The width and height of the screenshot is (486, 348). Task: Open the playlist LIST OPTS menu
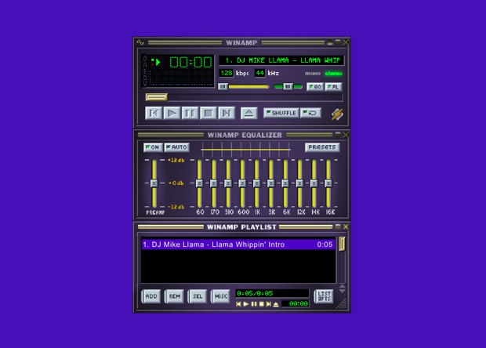[x=325, y=296]
